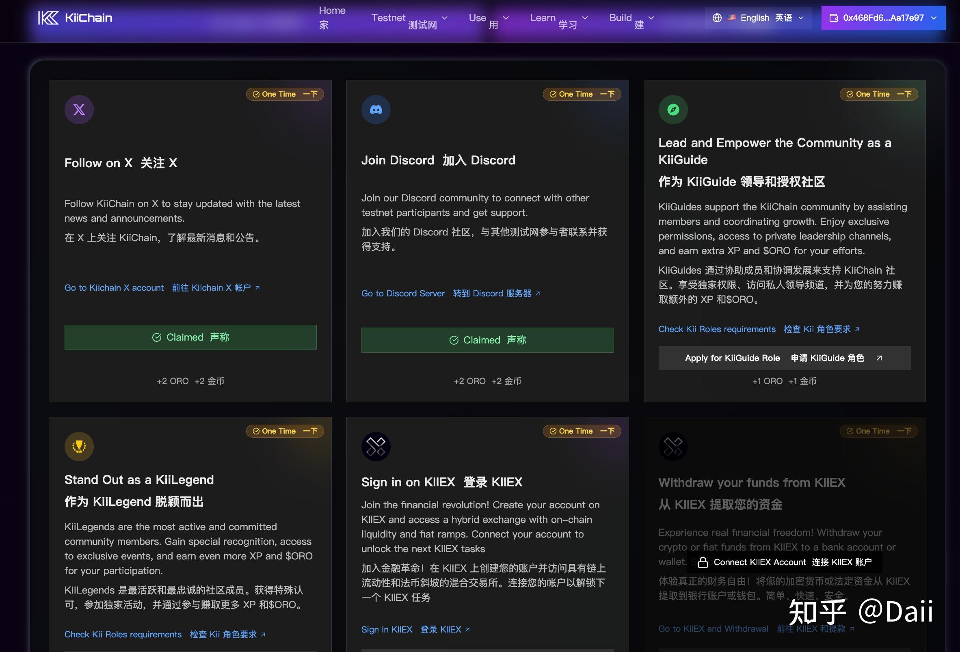The image size is (960, 652).
Task: Click external arrow after Sign in KIIEX link
Action: 467,630
